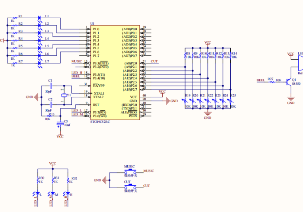Select the BEEL net label near R27
The height and width of the screenshot is (212, 303).
point(261,80)
